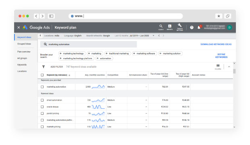The image size is (250, 145).
Task: Click the magnifier icon in keyword search box
Action: (x=45, y=44)
